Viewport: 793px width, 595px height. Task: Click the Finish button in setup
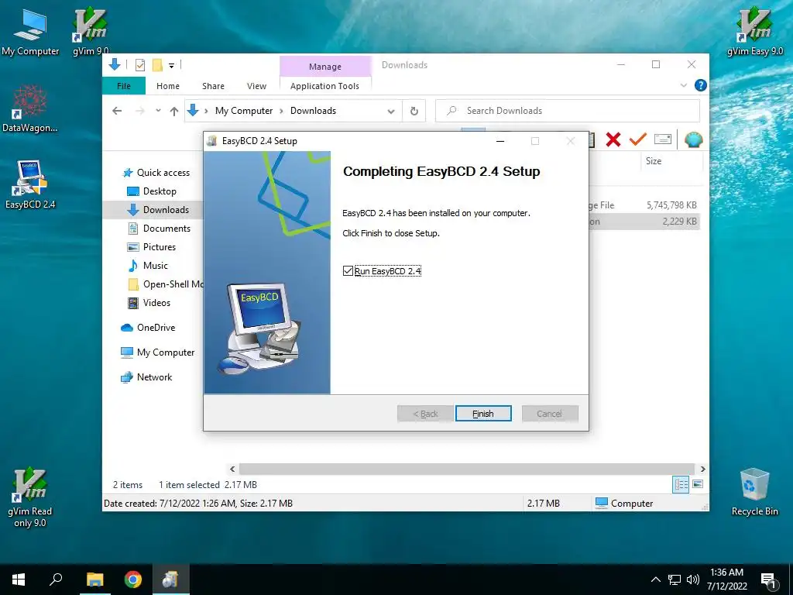tap(483, 414)
